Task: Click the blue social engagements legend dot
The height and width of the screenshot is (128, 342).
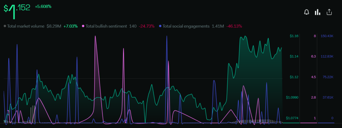Action: [x=160, y=26]
